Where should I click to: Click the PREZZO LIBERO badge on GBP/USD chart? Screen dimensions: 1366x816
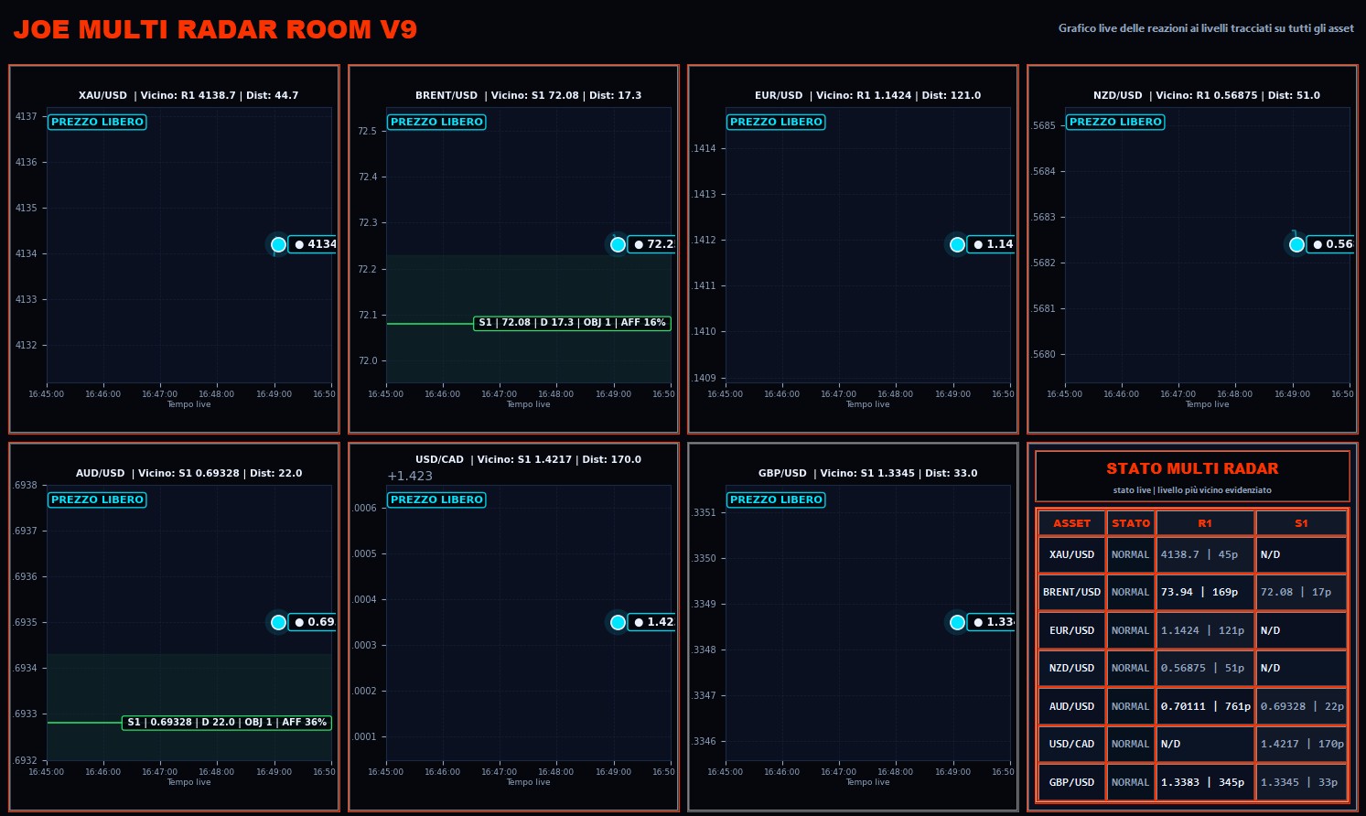click(x=776, y=499)
